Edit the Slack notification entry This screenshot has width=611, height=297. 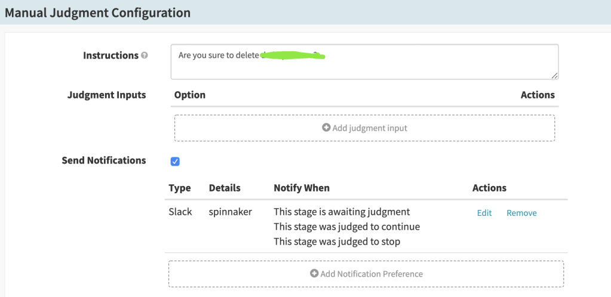point(484,213)
